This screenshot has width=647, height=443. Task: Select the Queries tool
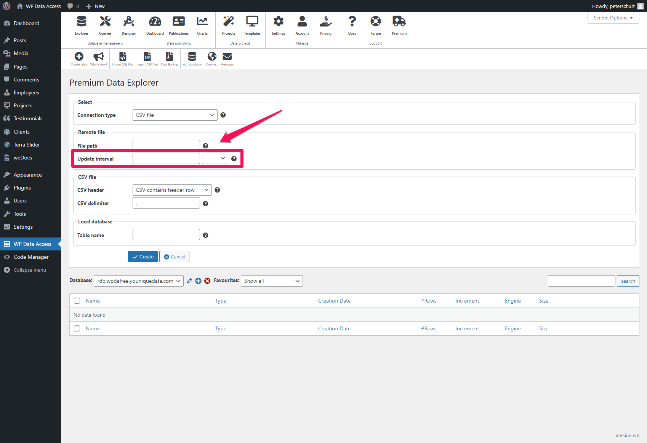pyautogui.click(x=105, y=25)
